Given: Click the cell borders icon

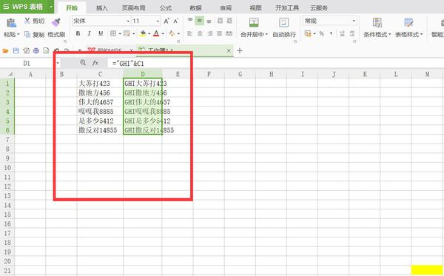Looking at the screenshot, I should click(113, 34).
